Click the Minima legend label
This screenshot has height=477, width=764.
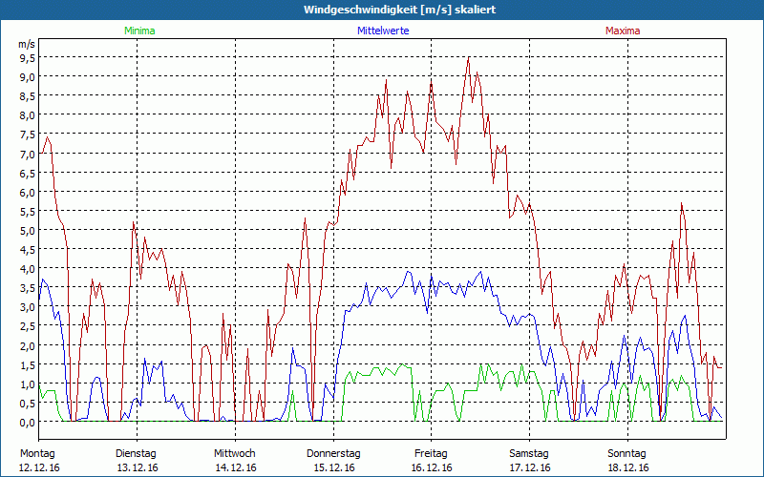coord(139,31)
